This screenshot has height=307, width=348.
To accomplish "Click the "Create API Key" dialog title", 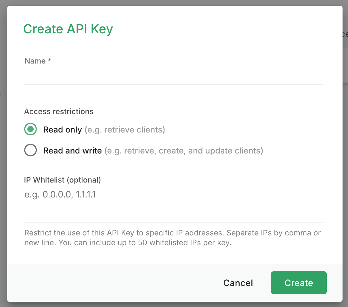I will click(68, 29).
